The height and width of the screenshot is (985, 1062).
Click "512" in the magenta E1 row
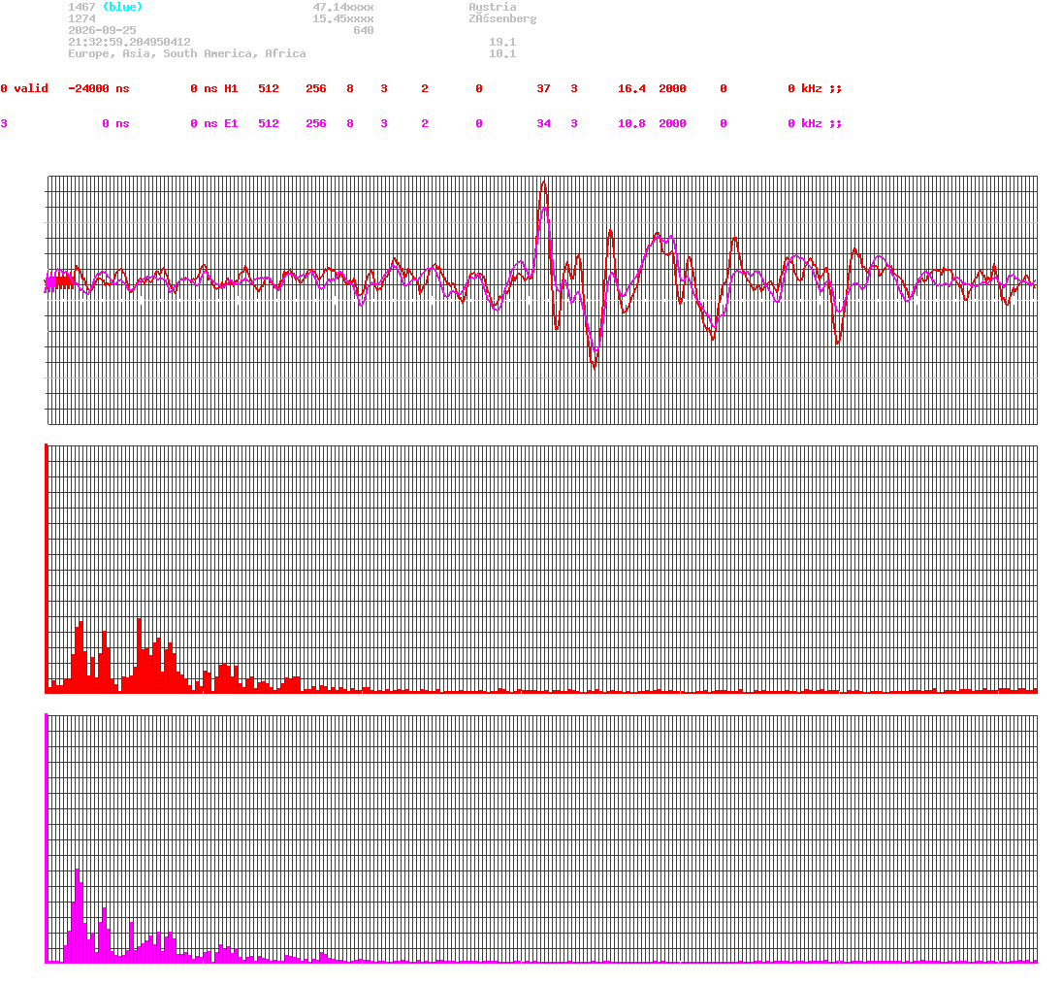tap(269, 123)
